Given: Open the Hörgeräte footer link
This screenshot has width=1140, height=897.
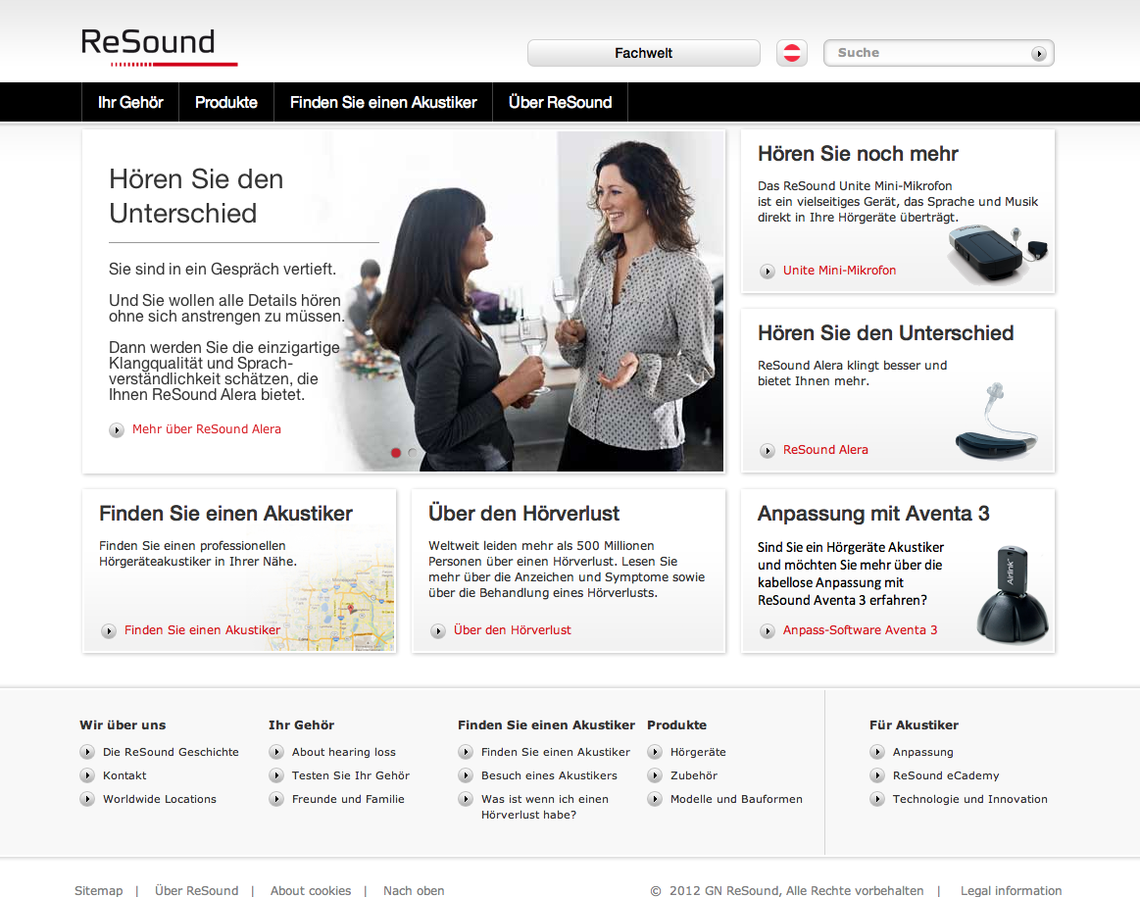Looking at the screenshot, I should [x=698, y=752].
